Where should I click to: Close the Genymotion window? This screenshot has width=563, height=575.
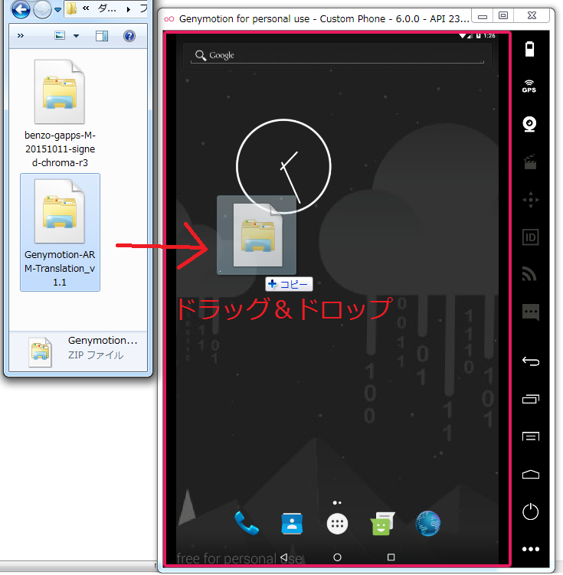(x=532, y=16)
